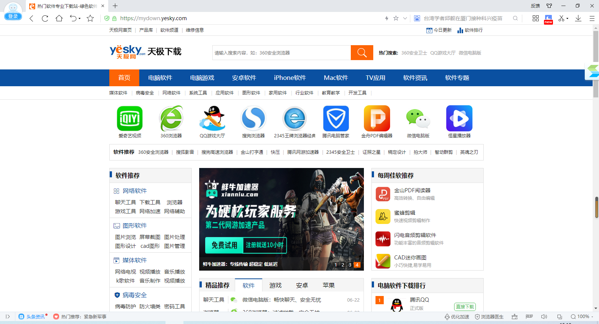599x324 pixels.
Task: Go to the browser home page icon
Action: (x=59, y=18)
